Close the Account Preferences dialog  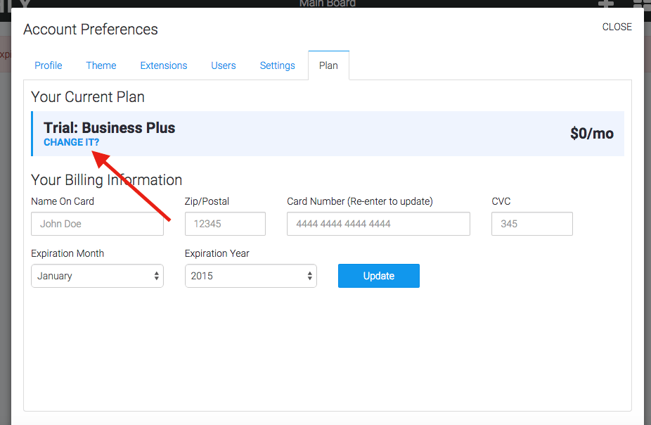[617, 27]
